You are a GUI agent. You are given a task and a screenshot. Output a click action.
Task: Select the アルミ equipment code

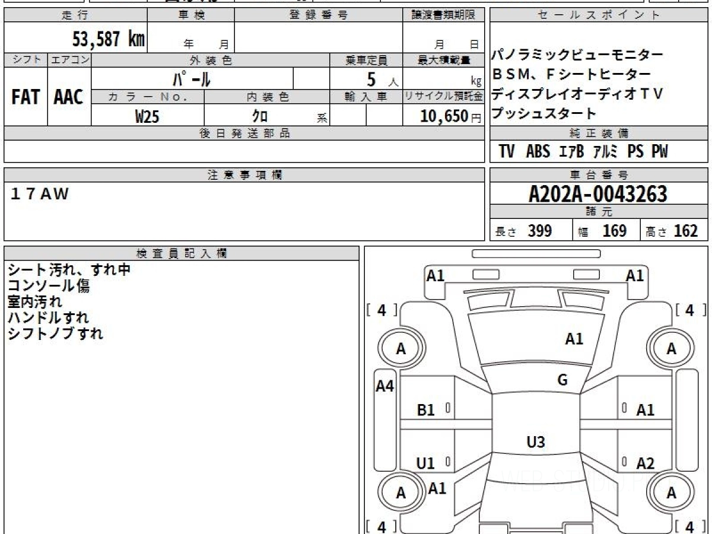606,152
